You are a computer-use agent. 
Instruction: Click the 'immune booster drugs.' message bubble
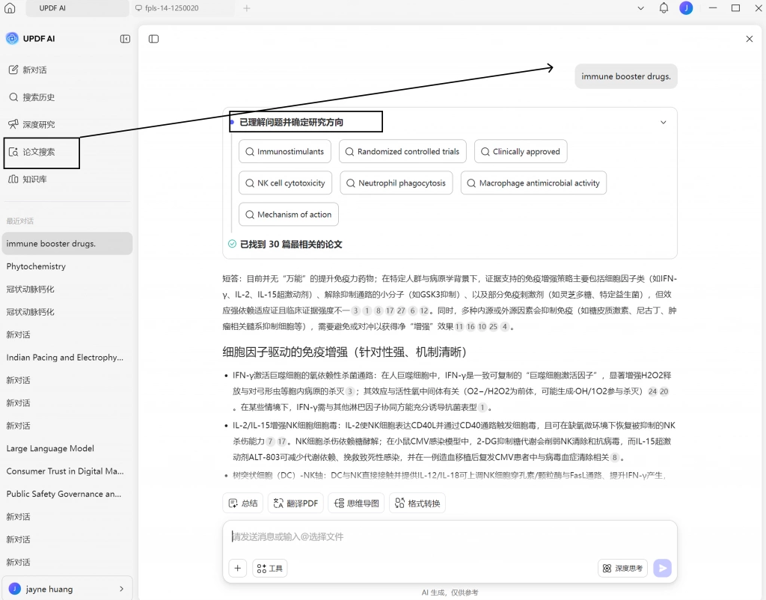coord(626,76)
